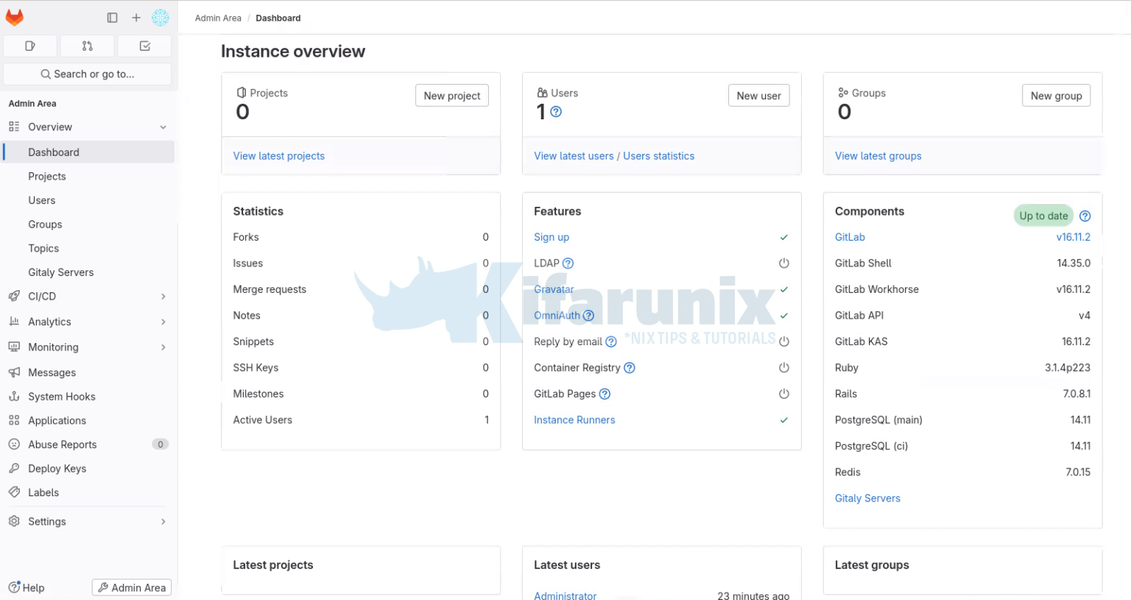
Task: Open Gitaly Servers in the sidebar
Action: tap(61, 272)
